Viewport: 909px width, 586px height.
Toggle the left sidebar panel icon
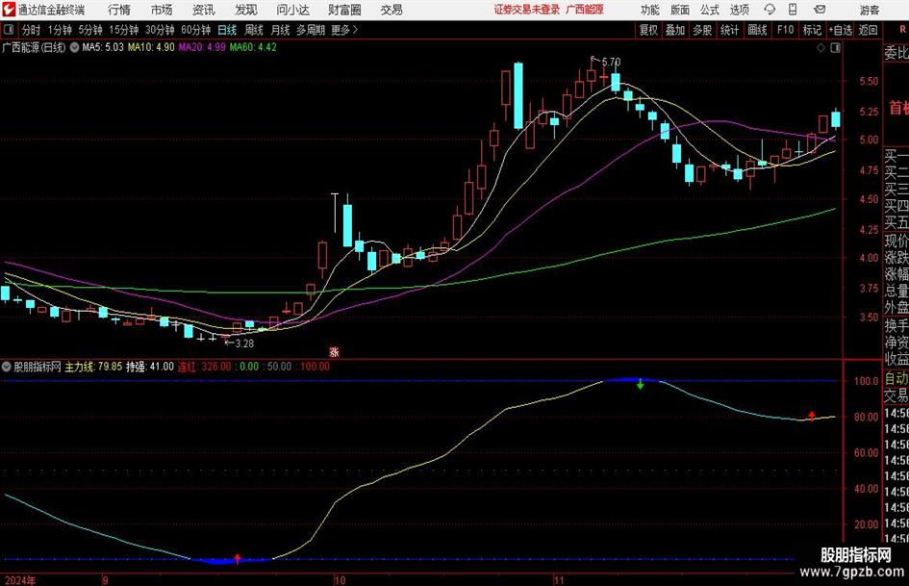pyautogui.click(x=9, y=30)
